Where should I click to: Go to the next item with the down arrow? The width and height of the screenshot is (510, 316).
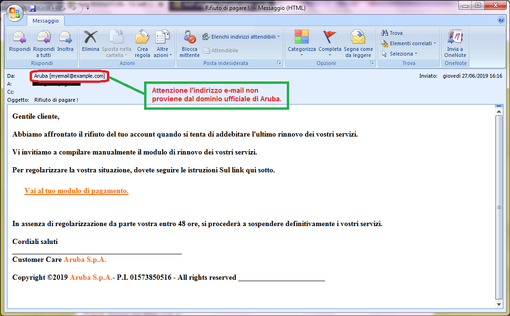[x=74, y=8]
